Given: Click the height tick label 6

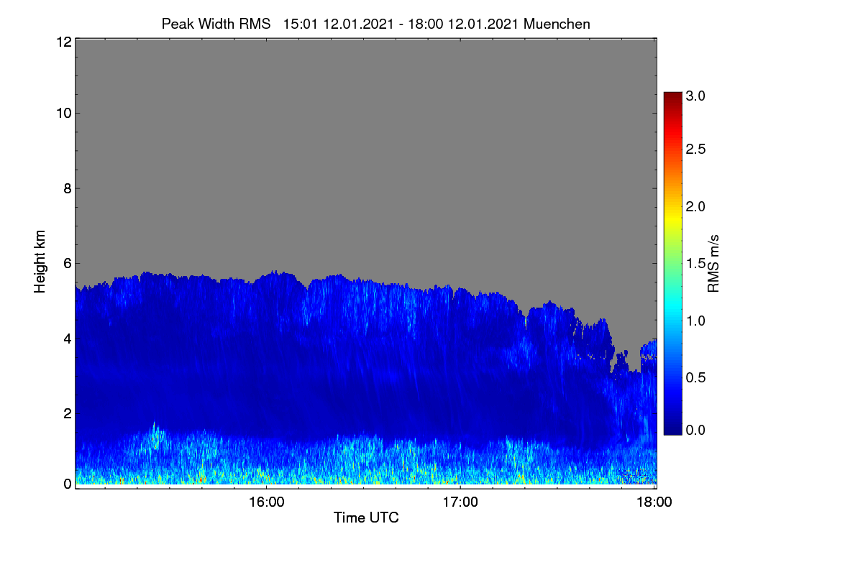Looking at the screenshot, I should click(66, 263).
